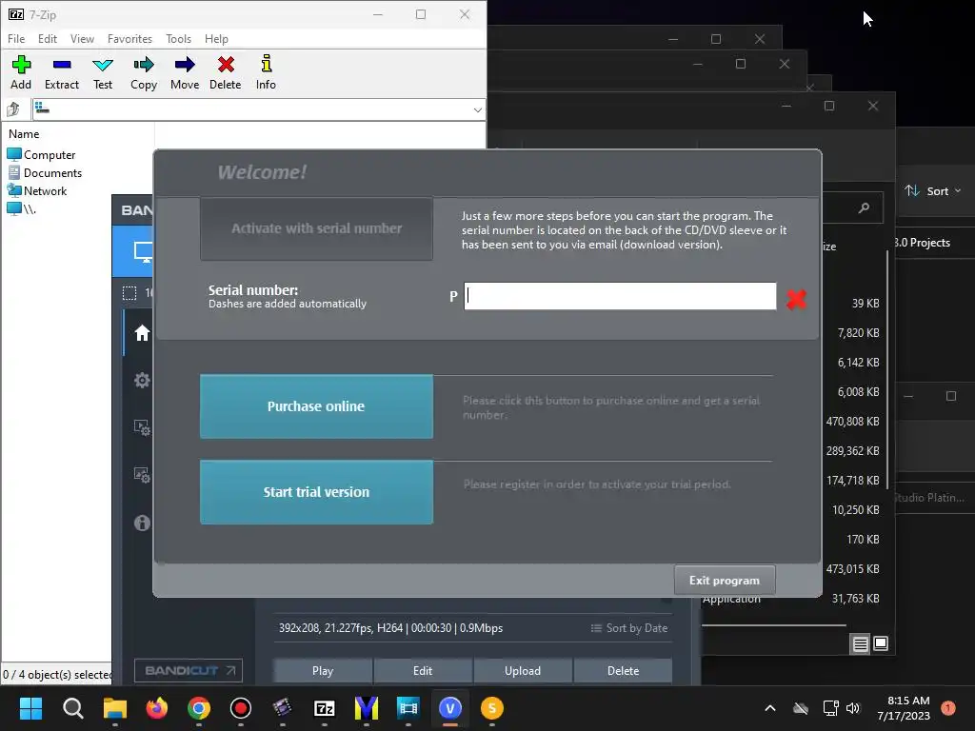Click Play button in Bandicam
The height and width of the screenshot is (731, 975).
(x=323, y=671)
